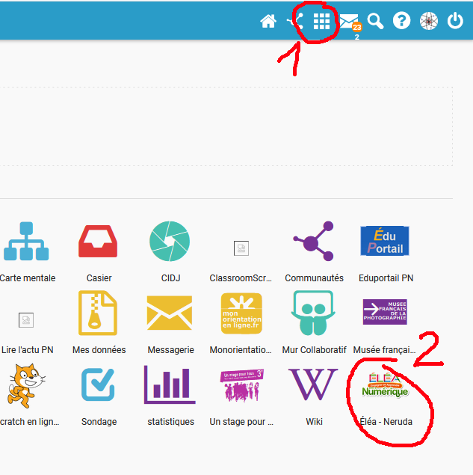
Task: Launch Eduportail PN
Action: click(385, 241)
